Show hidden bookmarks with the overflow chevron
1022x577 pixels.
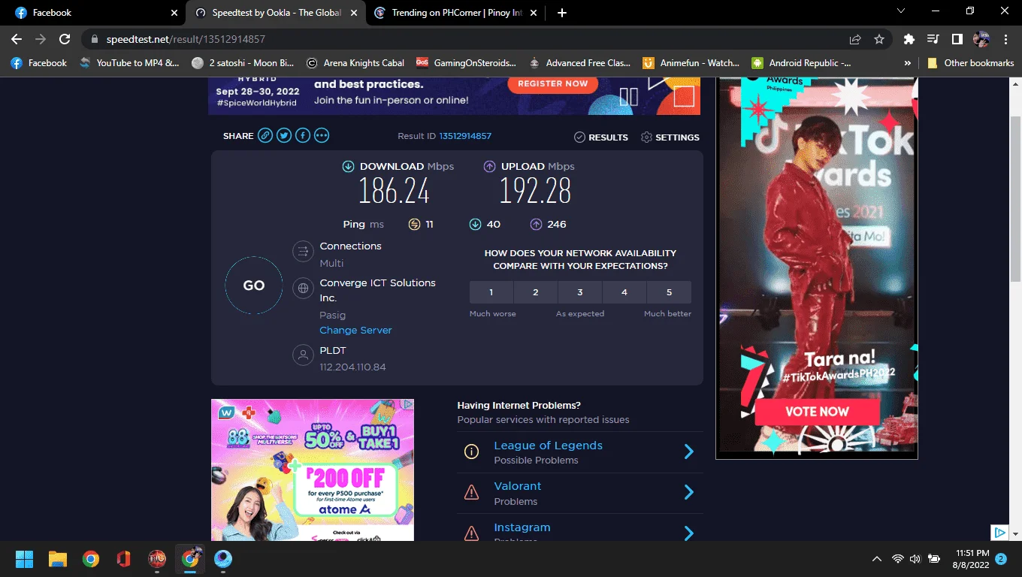point(908,63)
